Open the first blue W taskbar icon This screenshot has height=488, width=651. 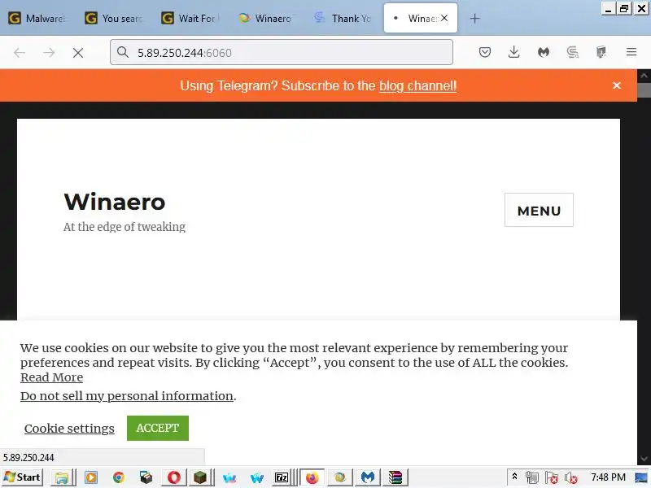(229, 477)
